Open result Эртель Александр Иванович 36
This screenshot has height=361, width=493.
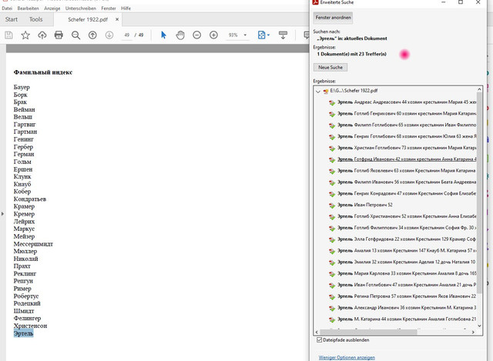pyautogui.click(x=407, y=308)
